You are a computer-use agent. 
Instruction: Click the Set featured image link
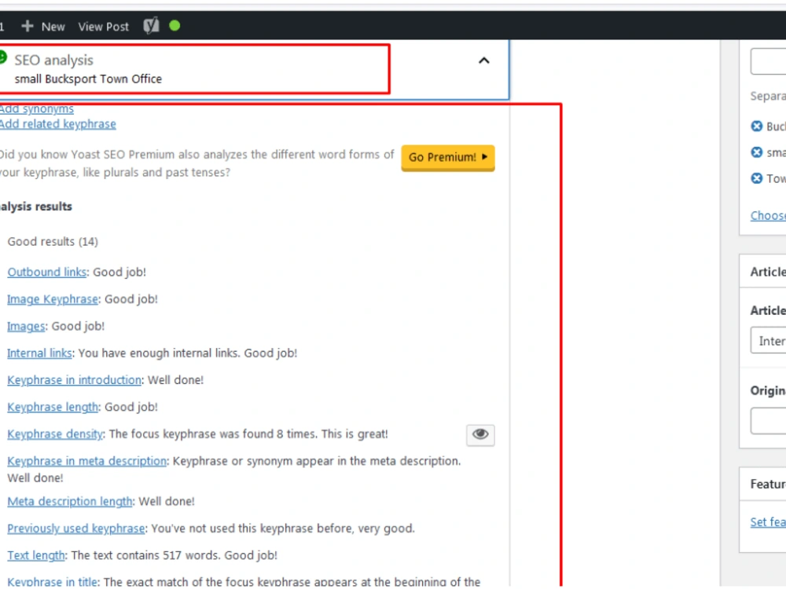(x=768, y=522)
